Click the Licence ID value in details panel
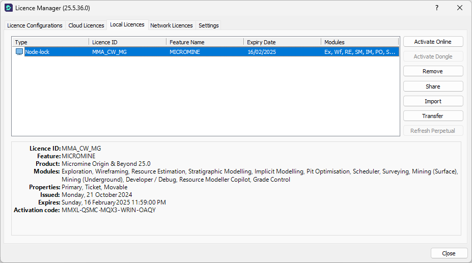This screenshot has height=263, width=472. [x=81, y=149]
